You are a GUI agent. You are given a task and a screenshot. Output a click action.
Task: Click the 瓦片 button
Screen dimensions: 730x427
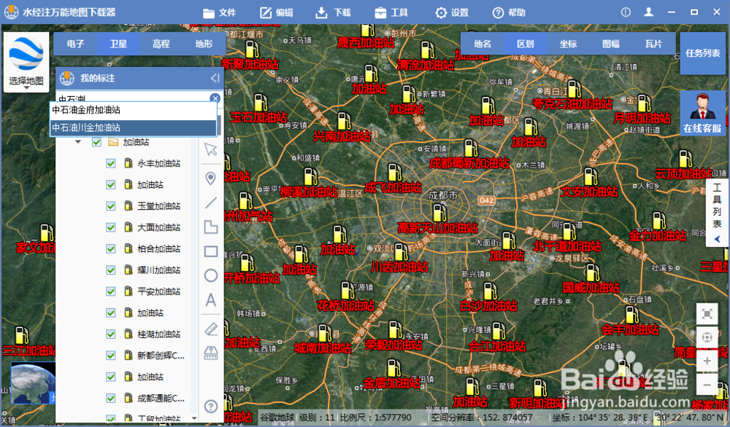653,44
